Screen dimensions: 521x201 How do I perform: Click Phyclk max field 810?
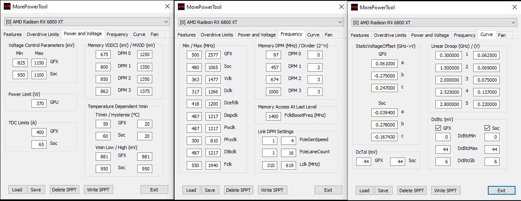(x=213, y=141)
